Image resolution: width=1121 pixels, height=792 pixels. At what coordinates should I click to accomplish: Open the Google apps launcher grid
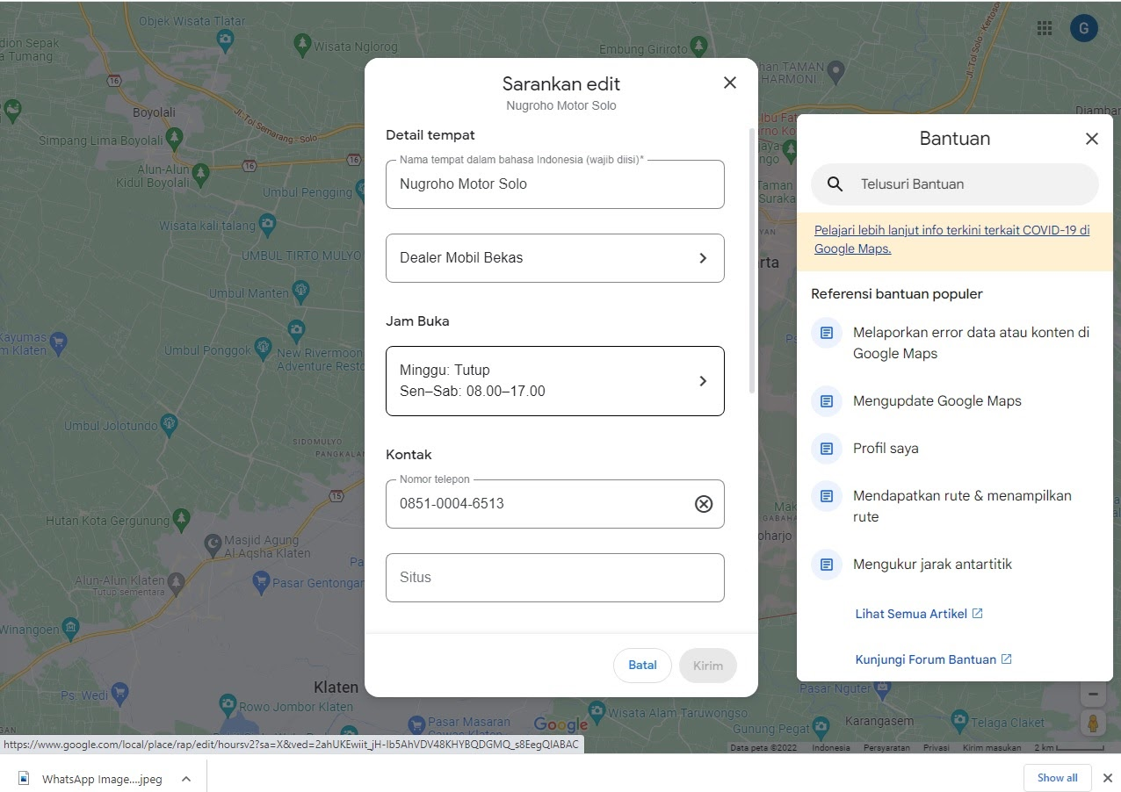pyautogui.click(x=1044, y=28)
